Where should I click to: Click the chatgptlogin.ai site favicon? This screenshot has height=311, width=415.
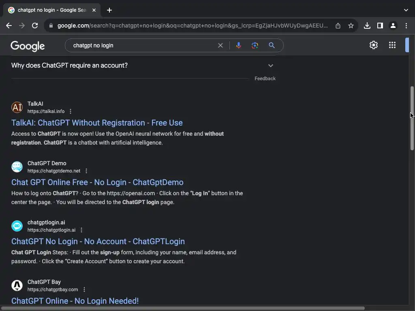[x=17, y=226]
